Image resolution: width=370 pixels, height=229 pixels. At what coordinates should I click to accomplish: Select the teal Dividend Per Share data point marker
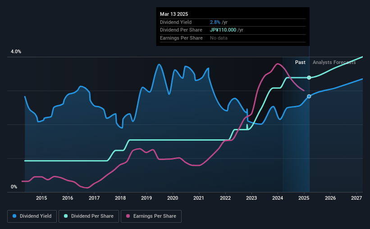click(x=309, y=78)
